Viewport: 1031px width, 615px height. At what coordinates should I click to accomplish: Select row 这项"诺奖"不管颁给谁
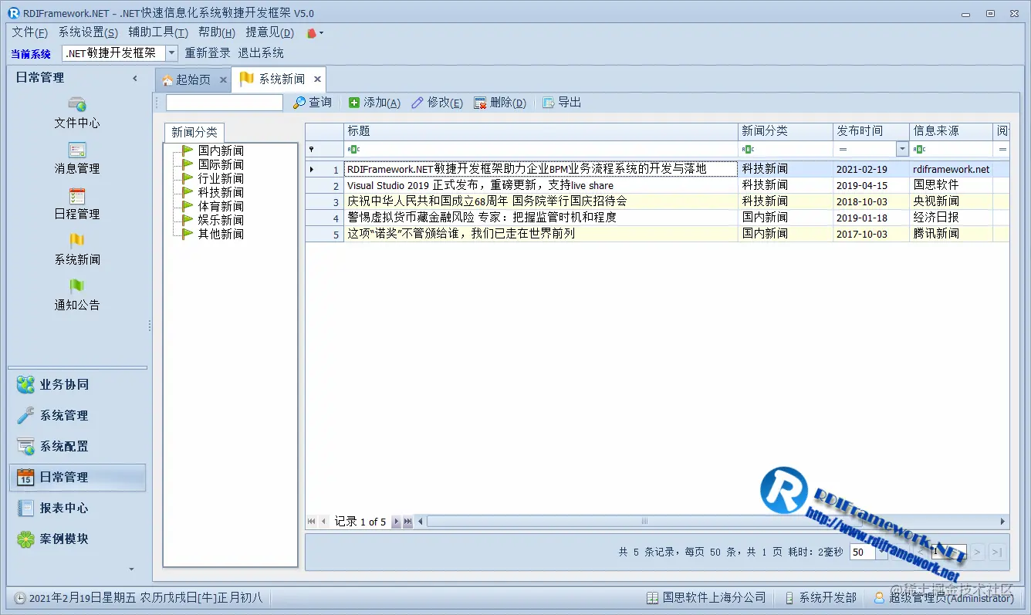coord(657,234)
